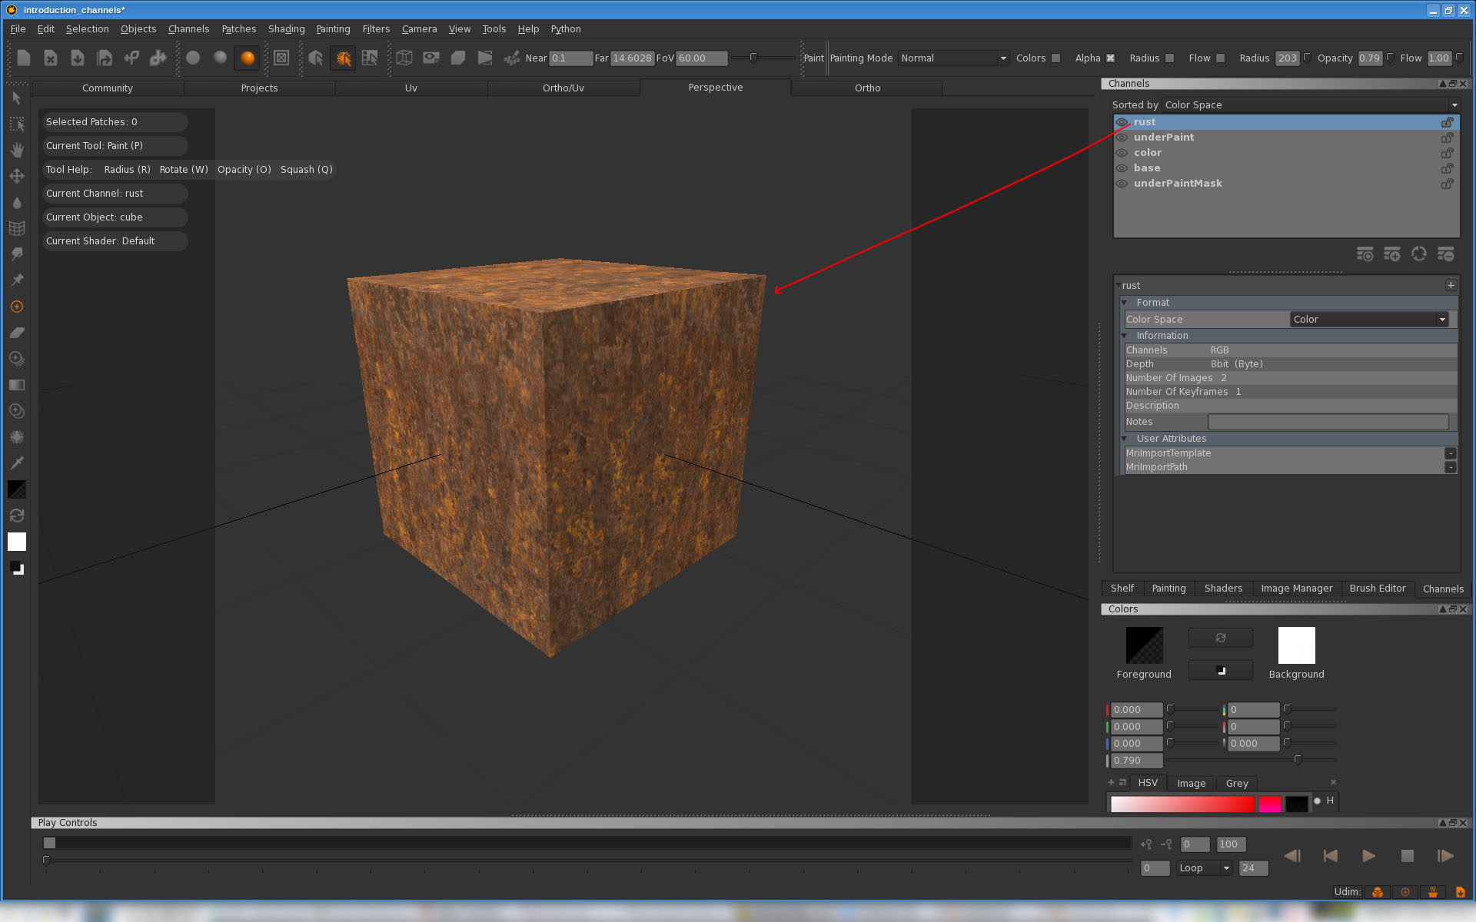Open the Color Space Color dropdown

click(1369, 320)
